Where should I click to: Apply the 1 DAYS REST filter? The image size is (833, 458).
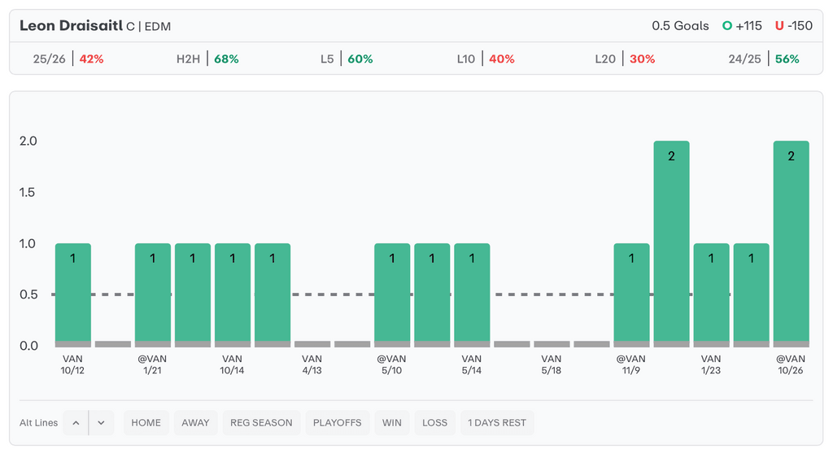click(496, 423)
